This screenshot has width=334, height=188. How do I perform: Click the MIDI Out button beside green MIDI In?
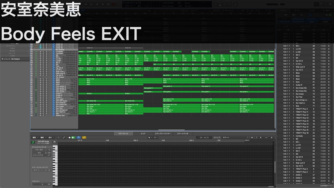pyautogui.click(x=69, y=137)
